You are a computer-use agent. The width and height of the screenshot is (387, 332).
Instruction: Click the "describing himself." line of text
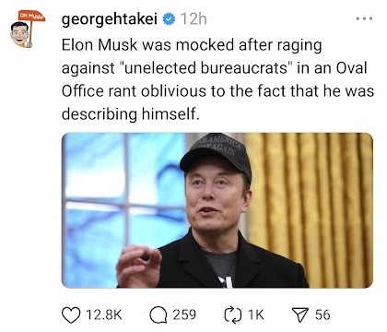point(131,114)
